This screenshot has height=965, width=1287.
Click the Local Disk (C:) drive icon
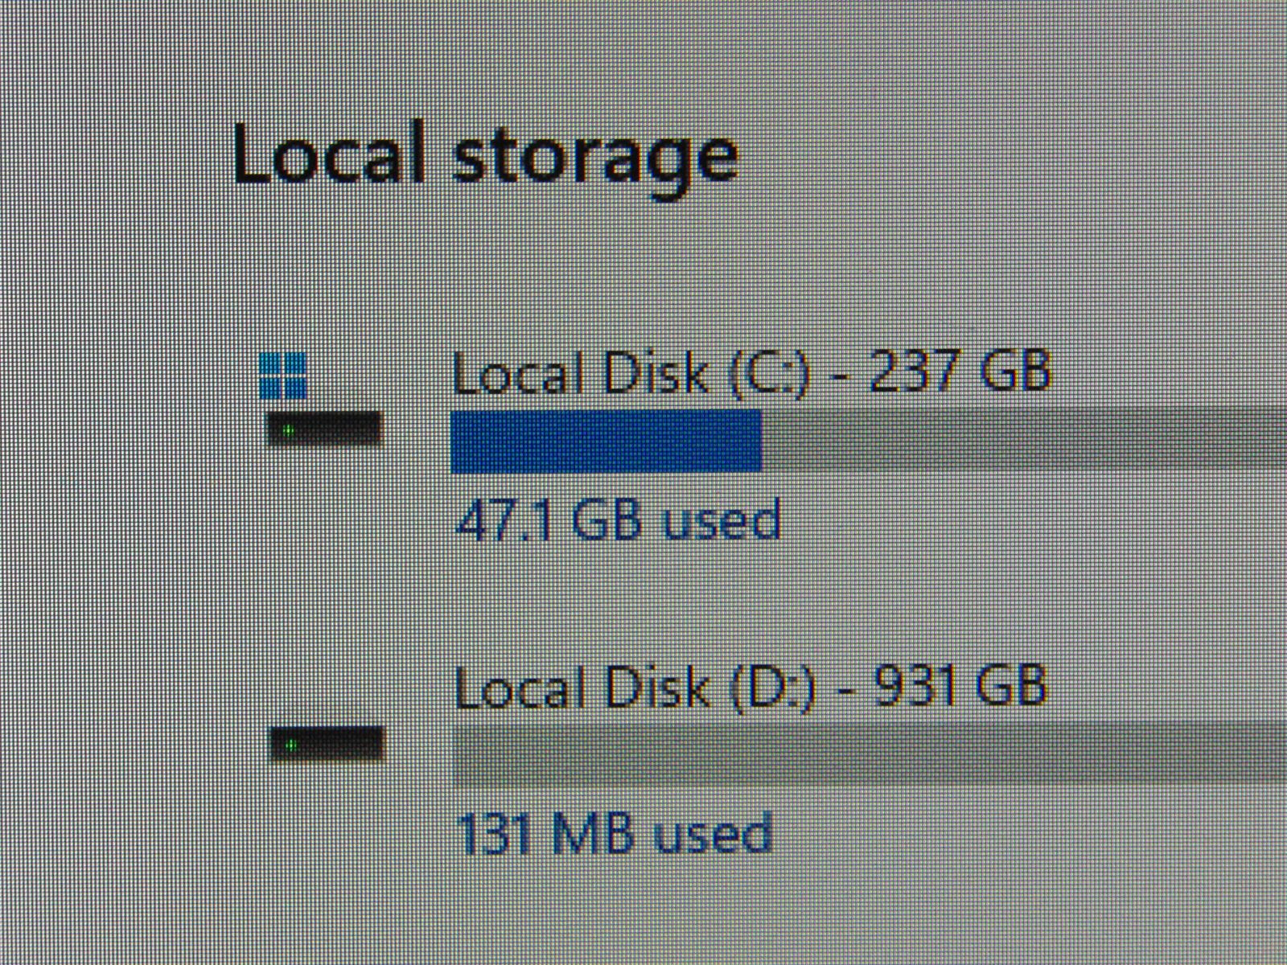click(x=323, y=428)
